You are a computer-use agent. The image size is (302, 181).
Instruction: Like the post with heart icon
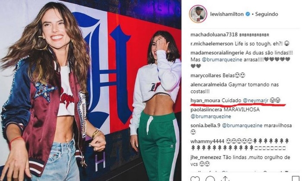pyautogui.click(x=195, y=179)
